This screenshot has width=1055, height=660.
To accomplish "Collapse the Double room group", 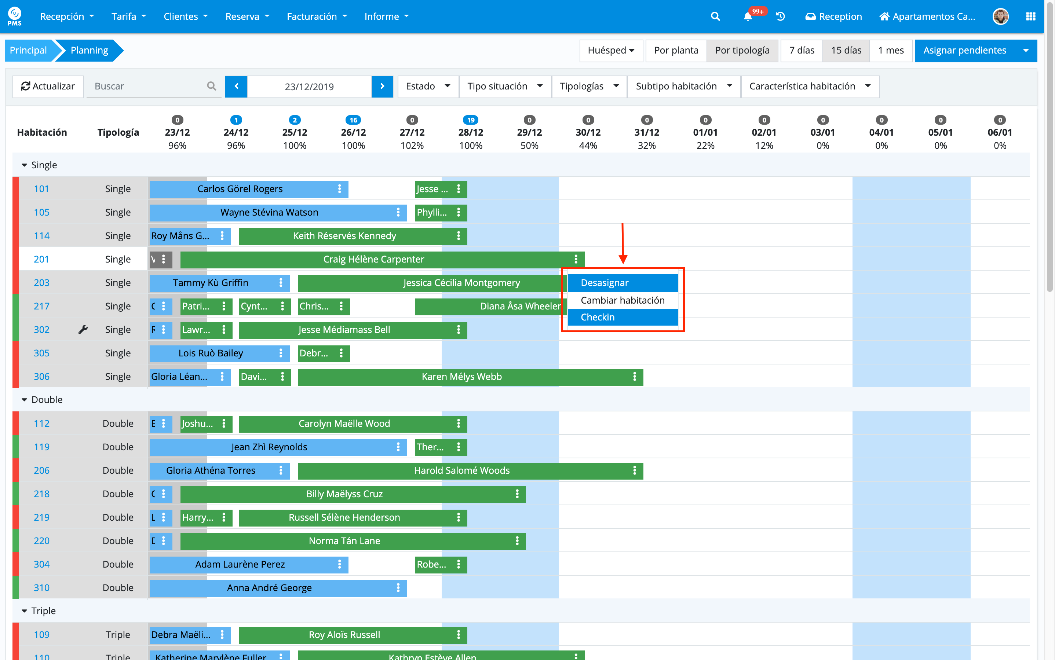I will (x=25, y=400).
